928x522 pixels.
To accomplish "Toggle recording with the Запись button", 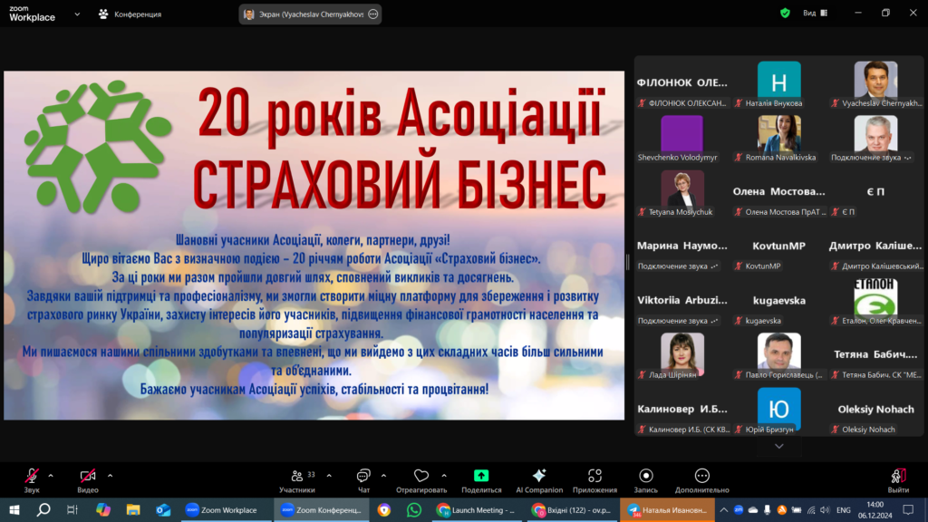I will [645, 480].
